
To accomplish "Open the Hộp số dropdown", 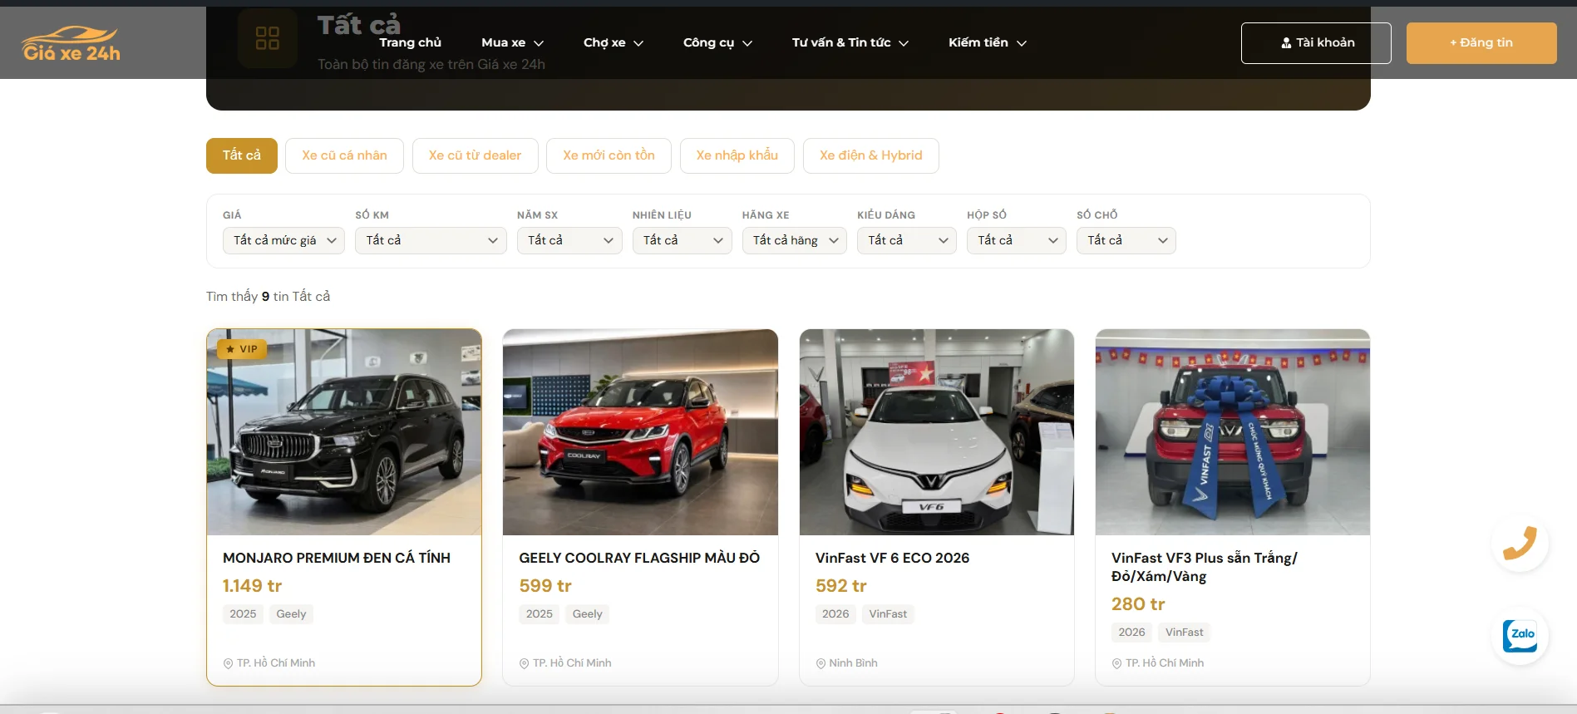I will click(1017, 240).
